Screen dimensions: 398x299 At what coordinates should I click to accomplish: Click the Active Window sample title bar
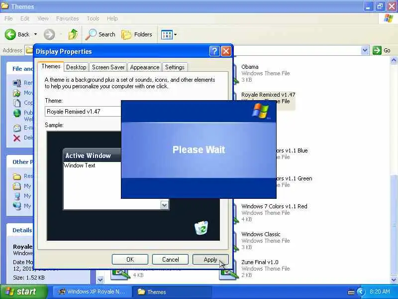92,155
